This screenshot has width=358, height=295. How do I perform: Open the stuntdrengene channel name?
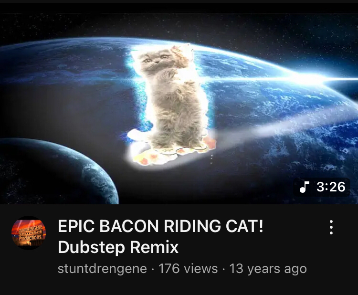pos(102,269)
